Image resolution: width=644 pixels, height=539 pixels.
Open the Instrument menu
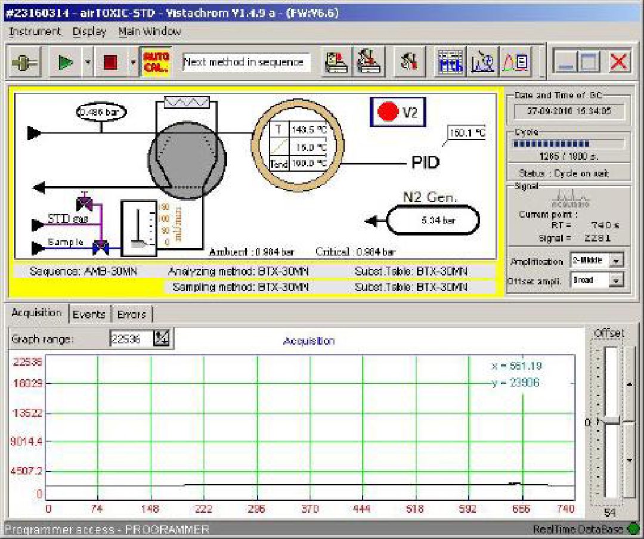click(x=35, y=32)
